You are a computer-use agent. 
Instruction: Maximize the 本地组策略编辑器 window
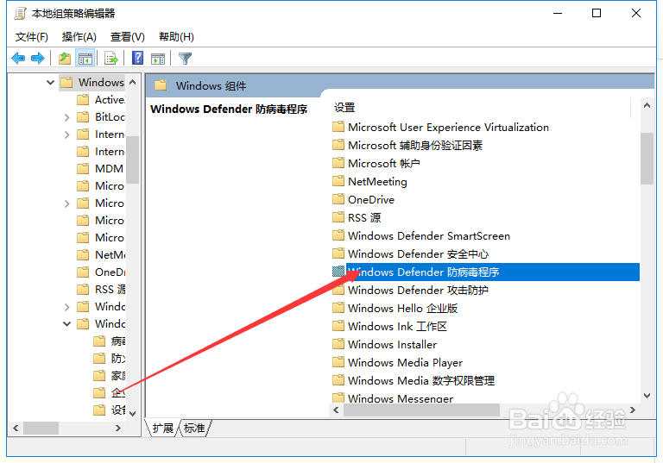point(597,13)
